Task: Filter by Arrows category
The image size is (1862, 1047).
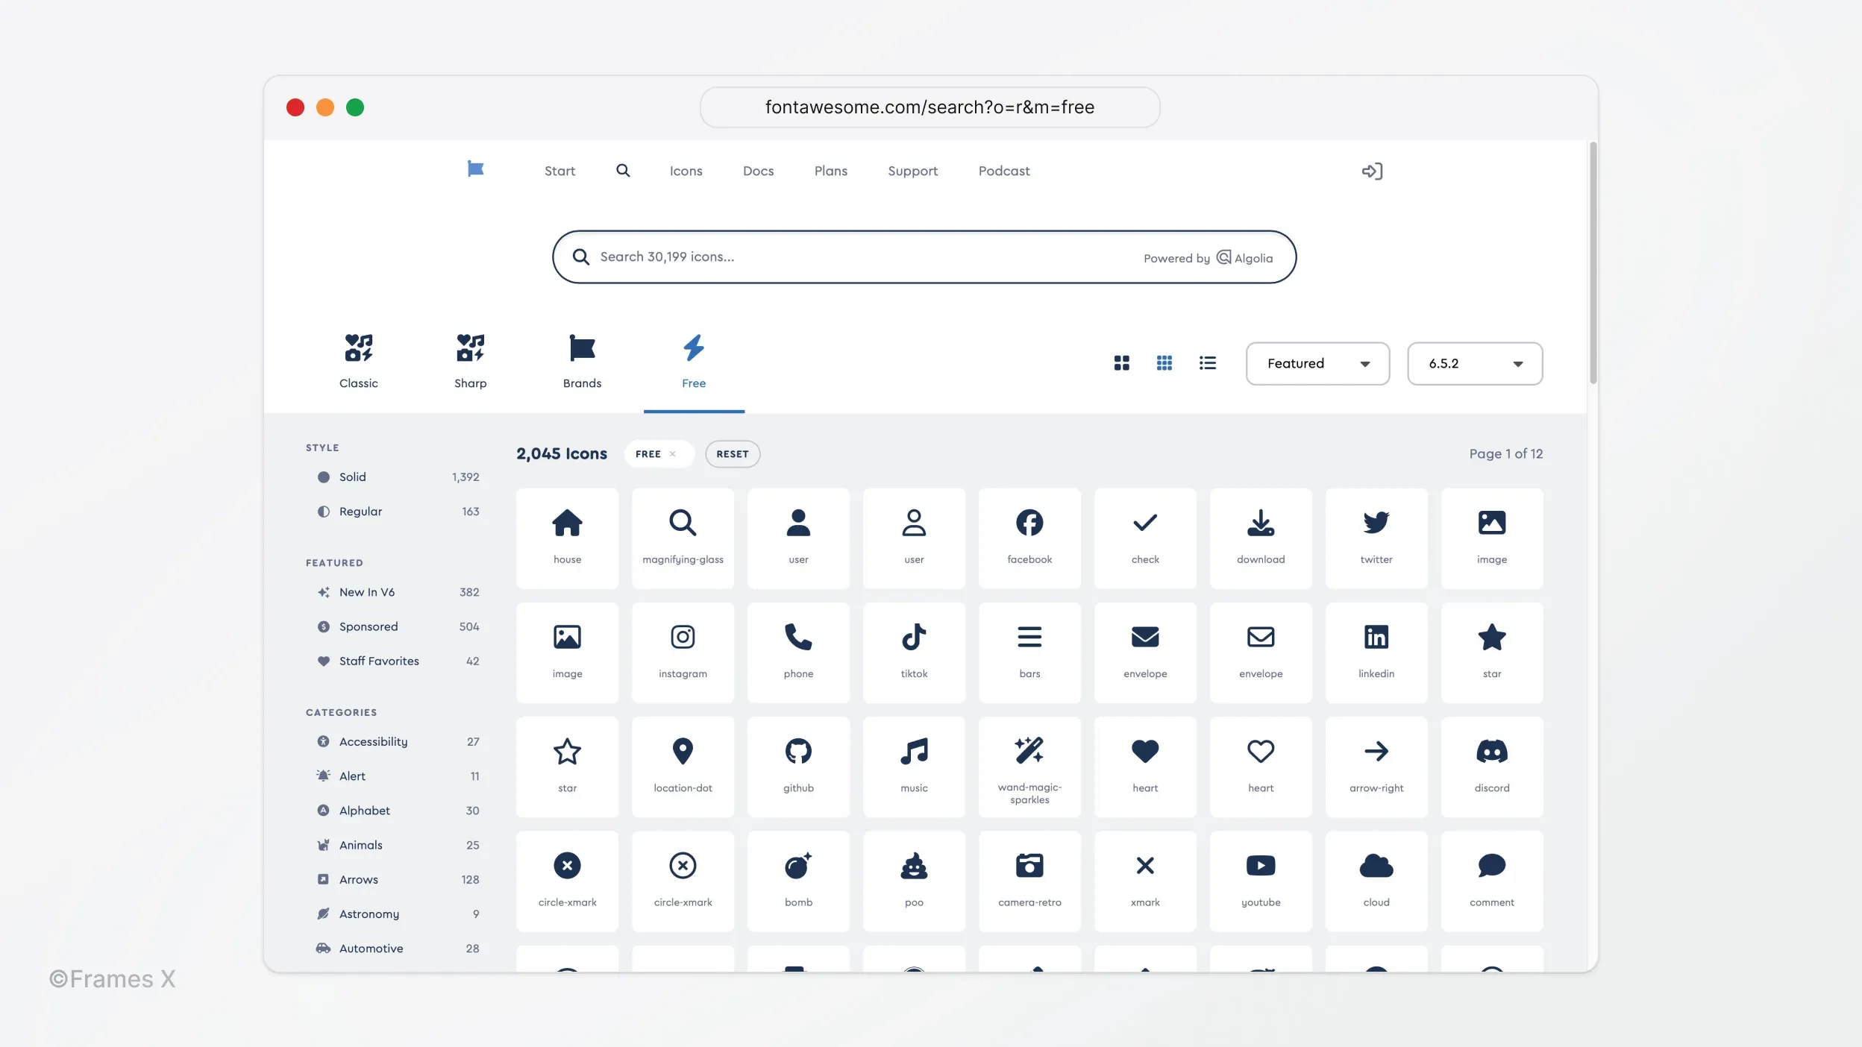Action: [398, 879]
